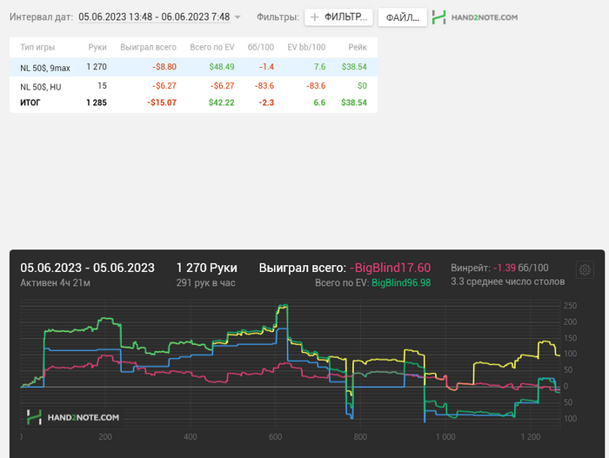Click the 15 hands cell in HU row
This screenshot has width=609, height=458.
point(102,85)
